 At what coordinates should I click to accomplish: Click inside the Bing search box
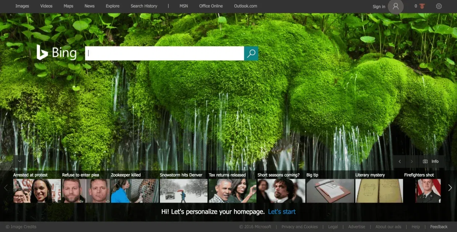pyautogui.click(x=165, y=53)
